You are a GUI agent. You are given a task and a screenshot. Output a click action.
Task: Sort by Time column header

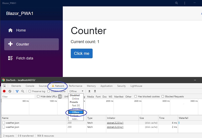pos(168,118)
